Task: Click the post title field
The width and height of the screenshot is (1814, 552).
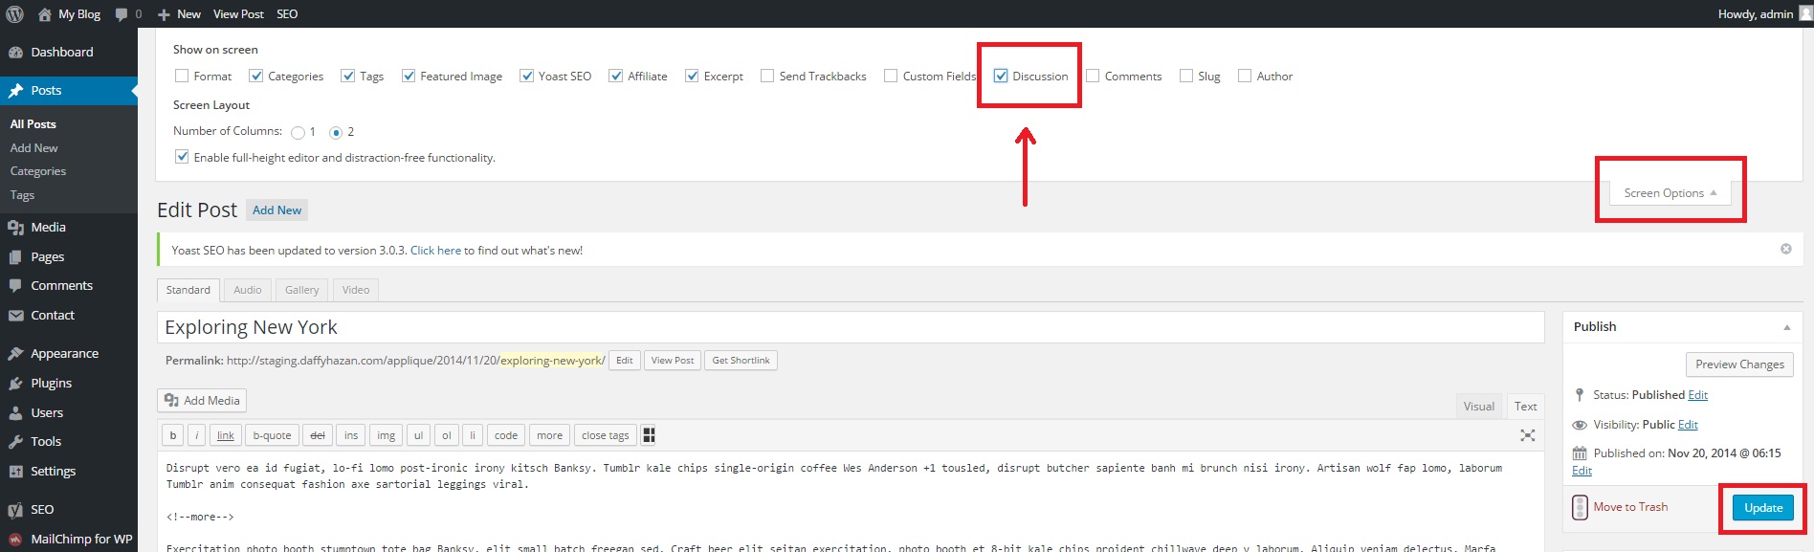Action: pos(850,327)
